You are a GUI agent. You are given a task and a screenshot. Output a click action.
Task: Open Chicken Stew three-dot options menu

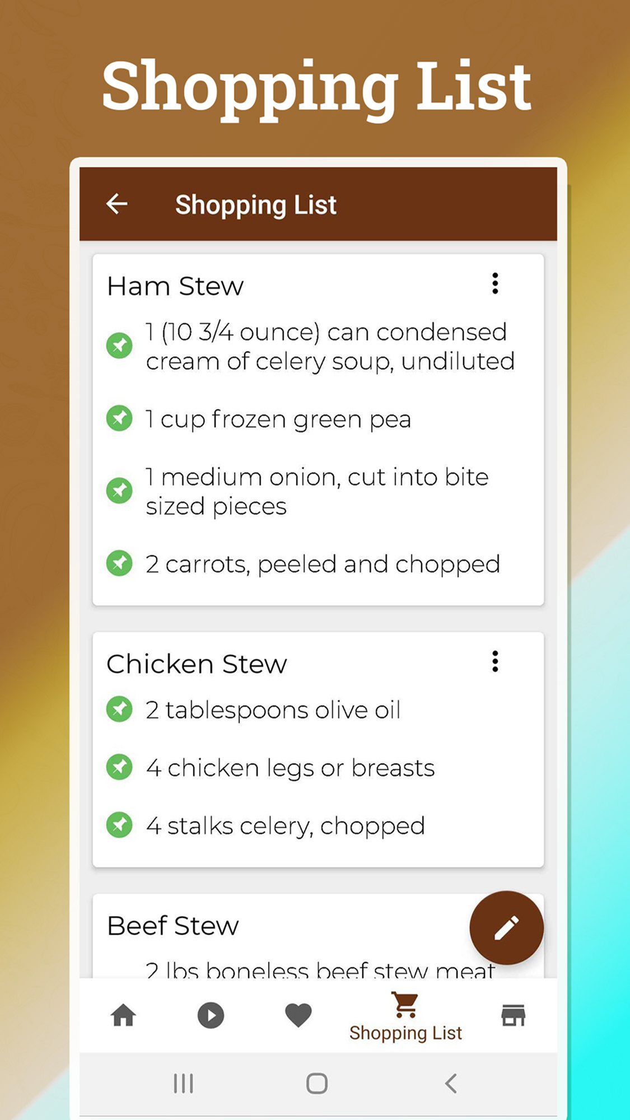pyautogui.click(x=495, y=661)
